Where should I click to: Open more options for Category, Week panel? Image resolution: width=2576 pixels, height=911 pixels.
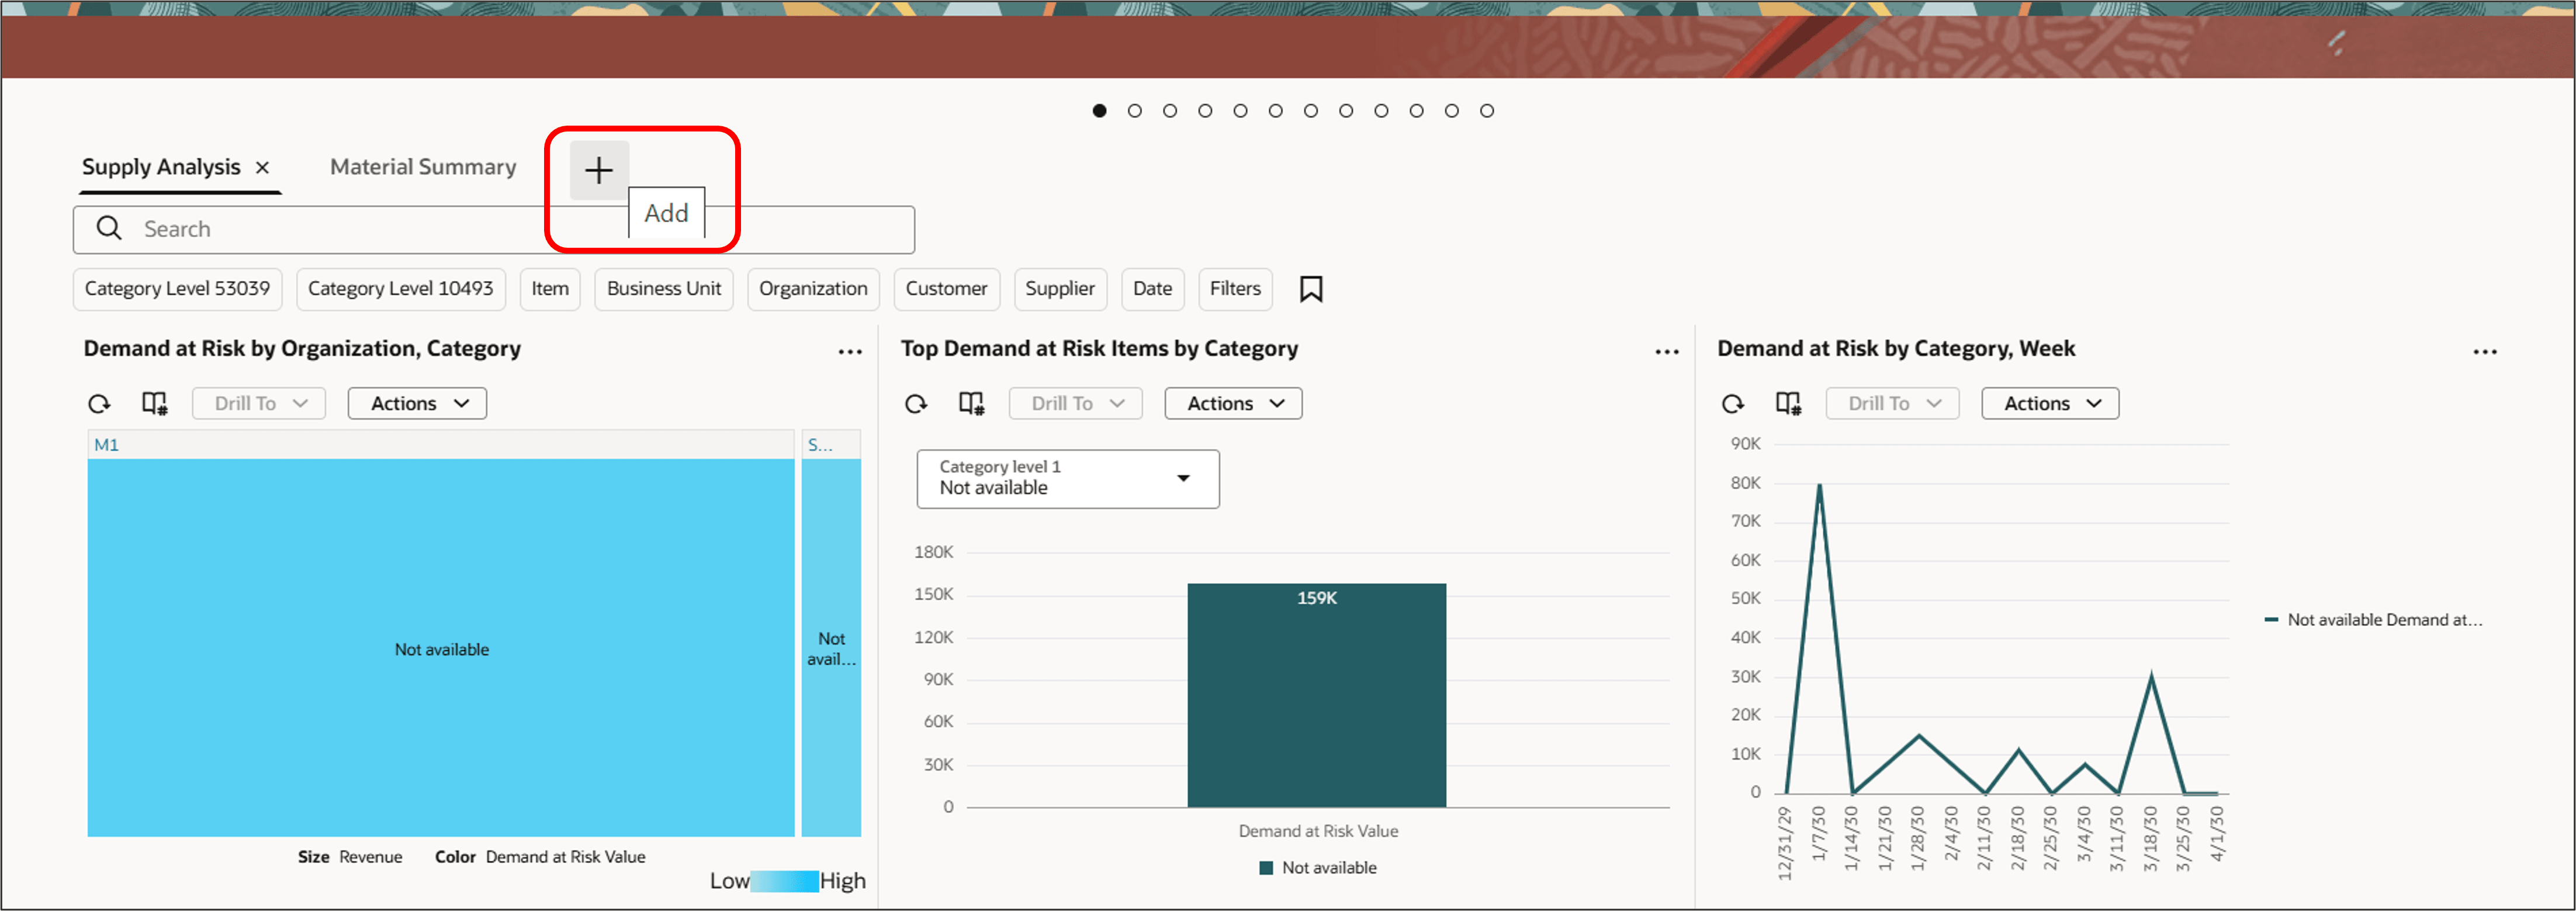click(x=2484, y=352)
